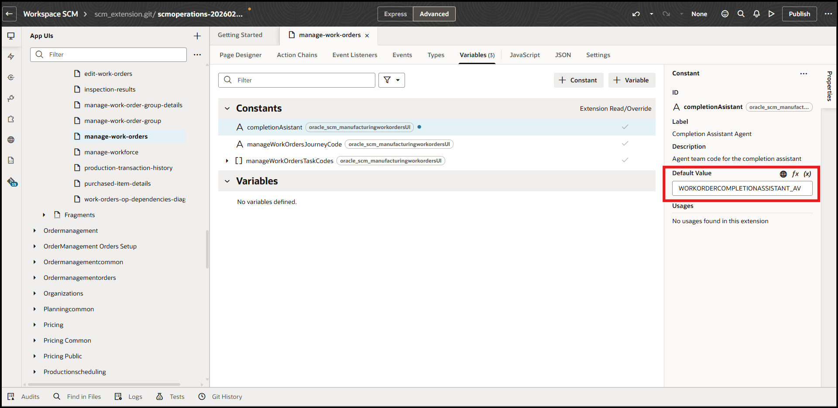Open Git History panel
Viewport: 838px width, 408px height.
pyautogui.click(x=220, y=397)
